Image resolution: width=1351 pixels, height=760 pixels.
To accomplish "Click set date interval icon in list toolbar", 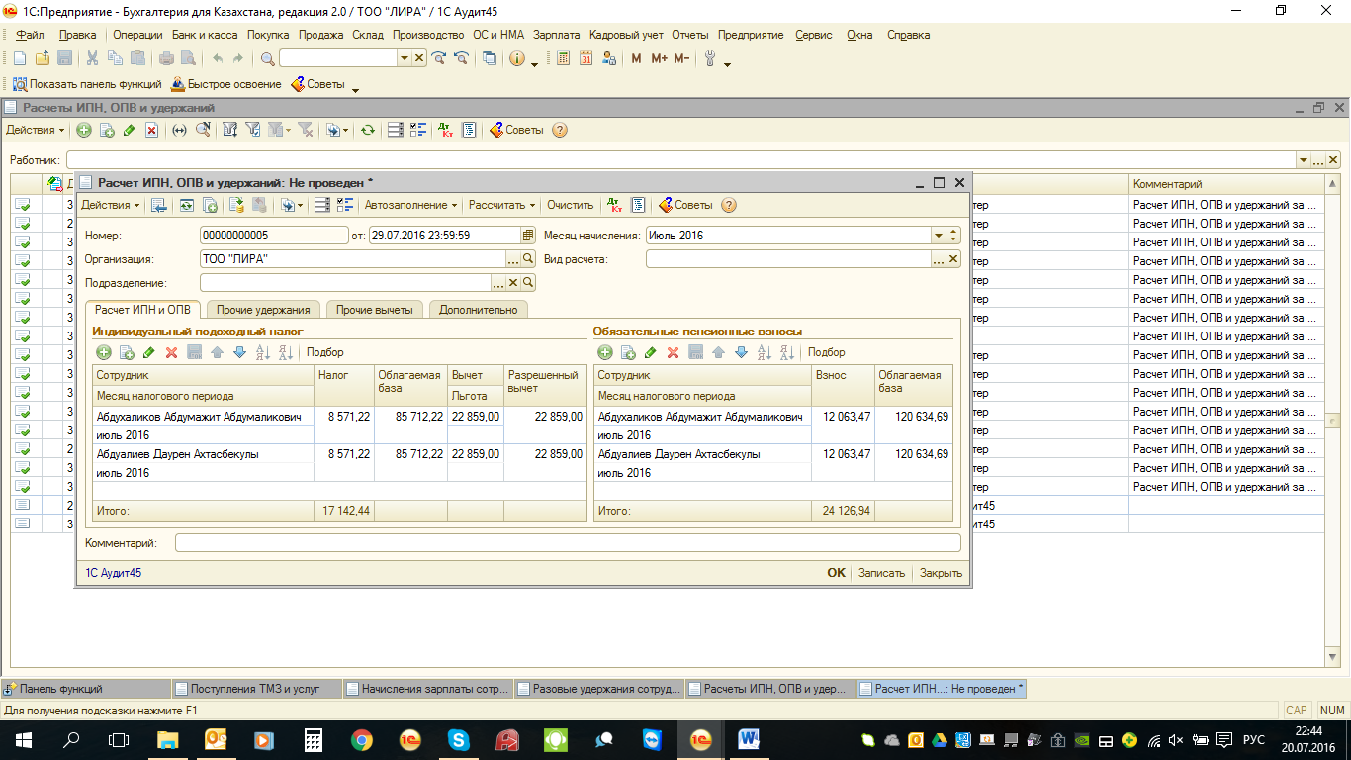I will 179,130.
